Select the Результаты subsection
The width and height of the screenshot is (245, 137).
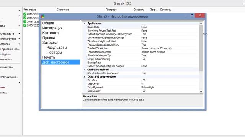(57, 48)
